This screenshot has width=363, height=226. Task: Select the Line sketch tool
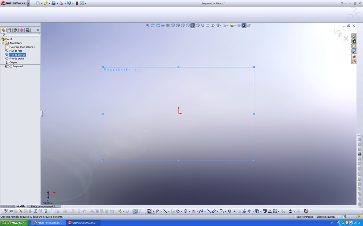click(x=165, y=211)
